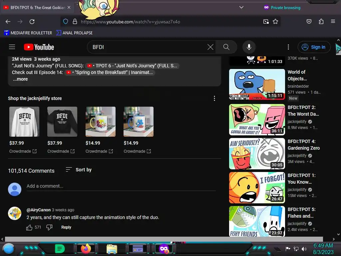Open yellow-handled mug product

point(101,122)
